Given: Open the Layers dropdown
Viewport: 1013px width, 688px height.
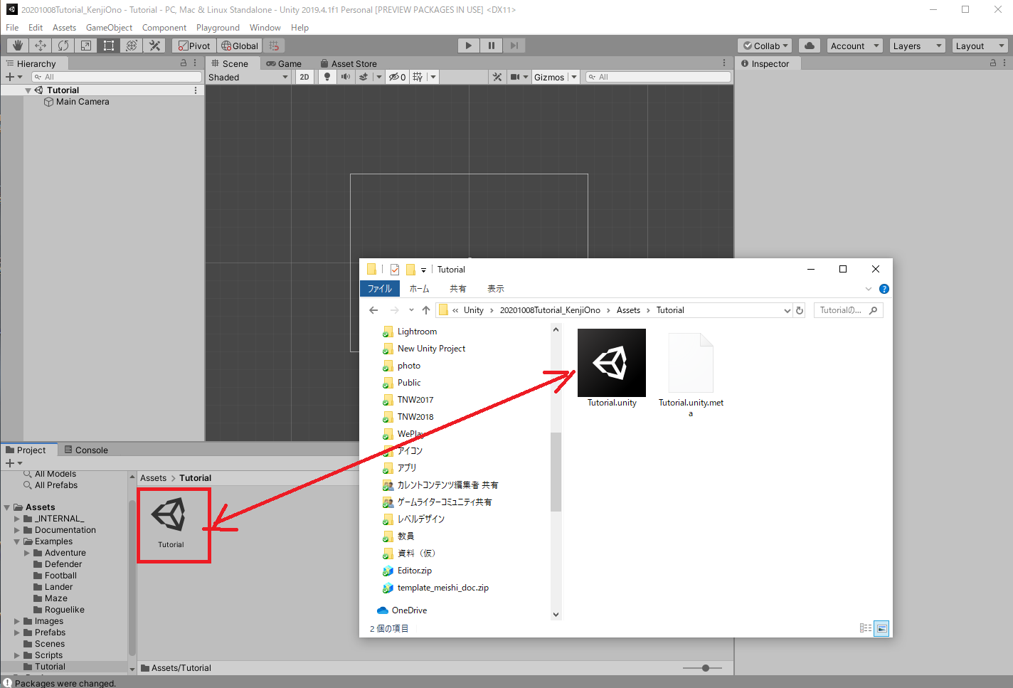Looking at the screenshot, I should click(x=917, y=46).
